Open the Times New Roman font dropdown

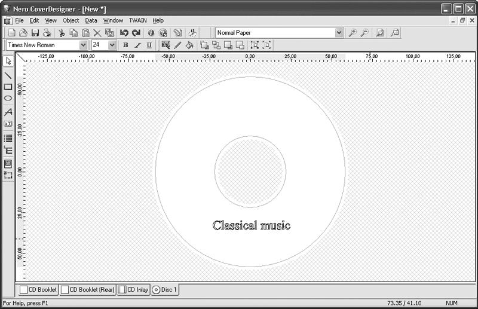83,45
